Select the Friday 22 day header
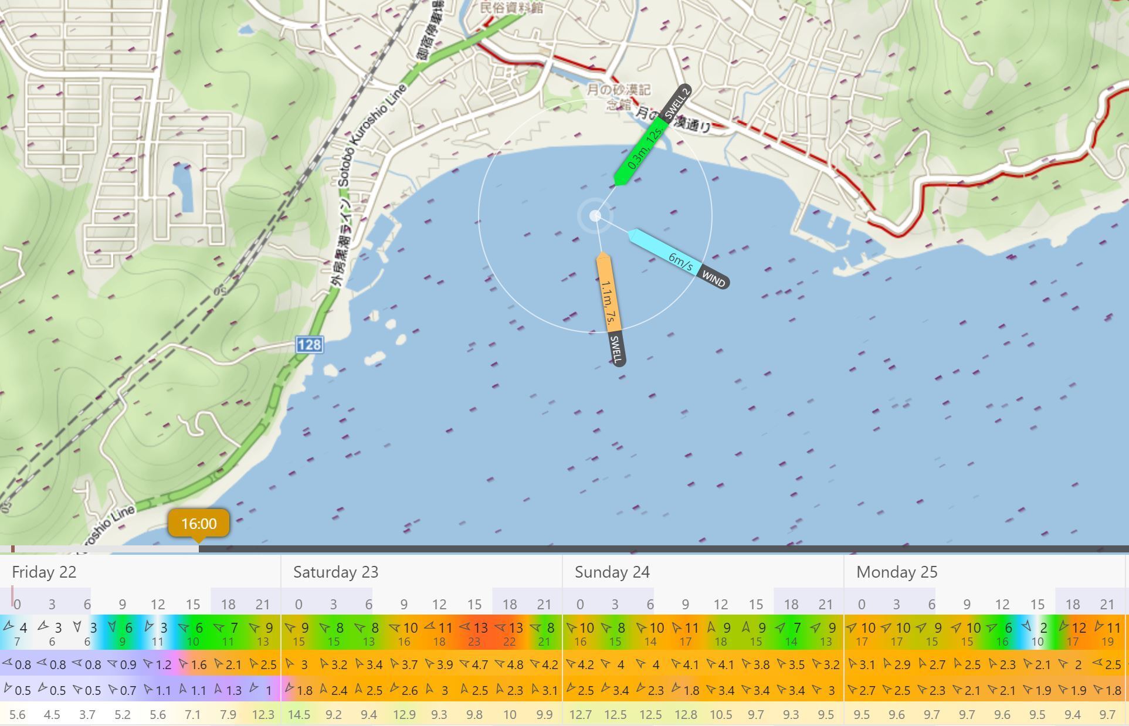Viewport: 1129px width, 726px height. coord(45,572)
